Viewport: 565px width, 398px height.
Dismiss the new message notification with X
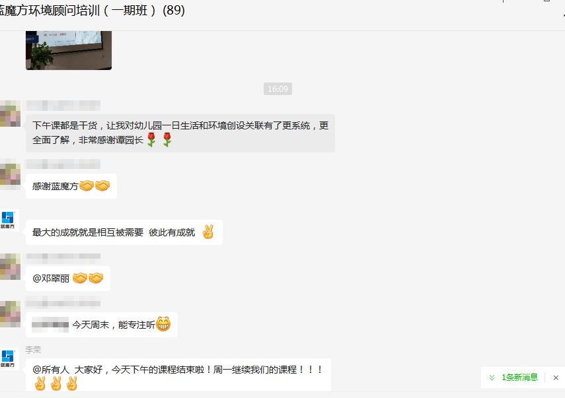point(556,378)
